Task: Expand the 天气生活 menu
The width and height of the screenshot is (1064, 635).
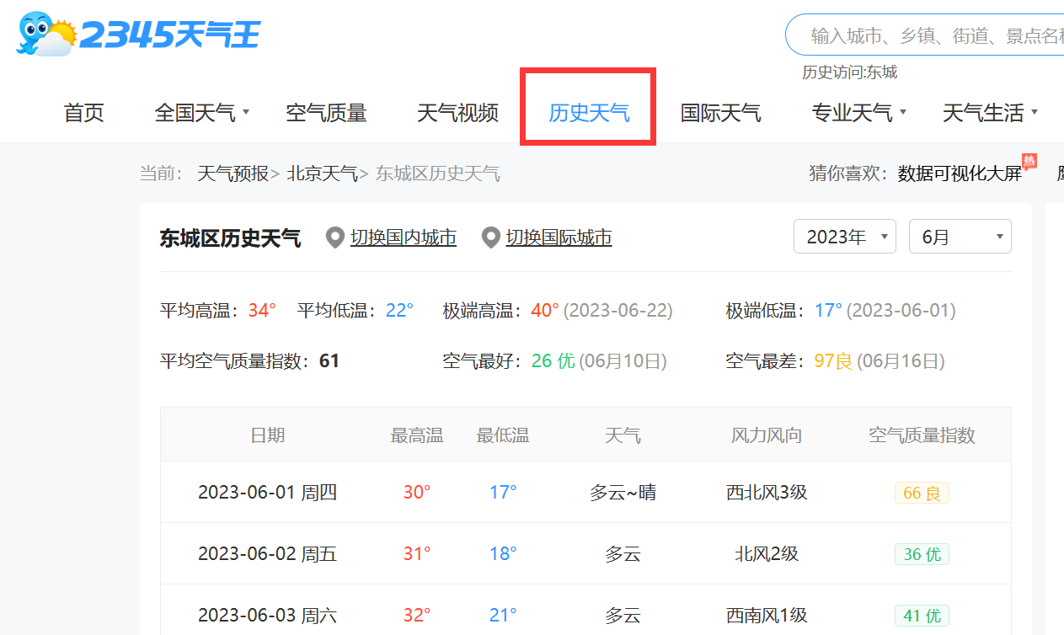Action: pyautogui.click(x=991, y=113)
